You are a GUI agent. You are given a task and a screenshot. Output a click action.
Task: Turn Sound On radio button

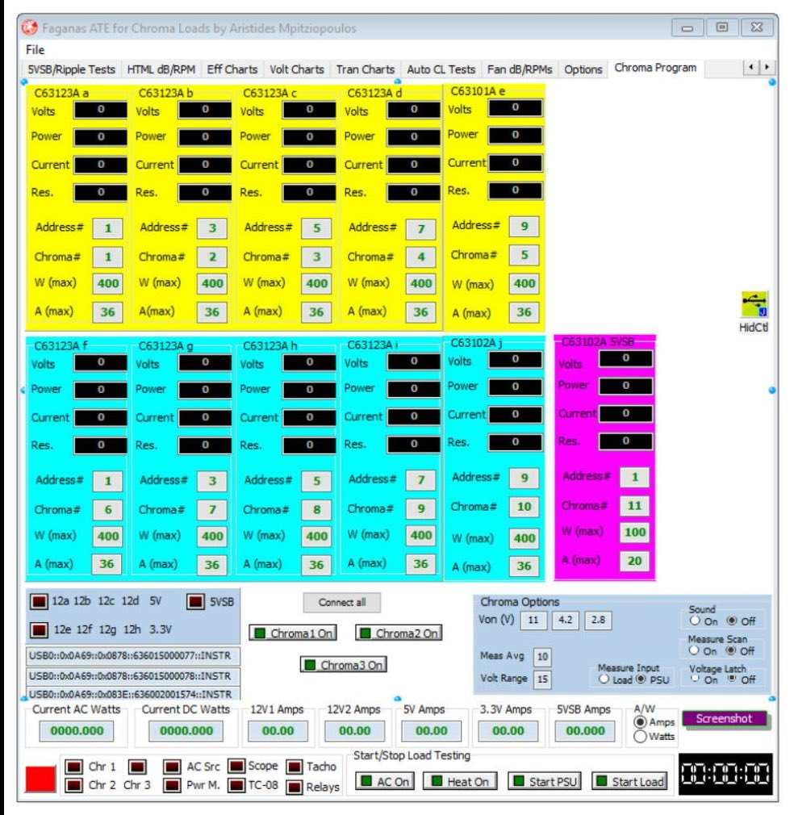[x=695, y=621]
